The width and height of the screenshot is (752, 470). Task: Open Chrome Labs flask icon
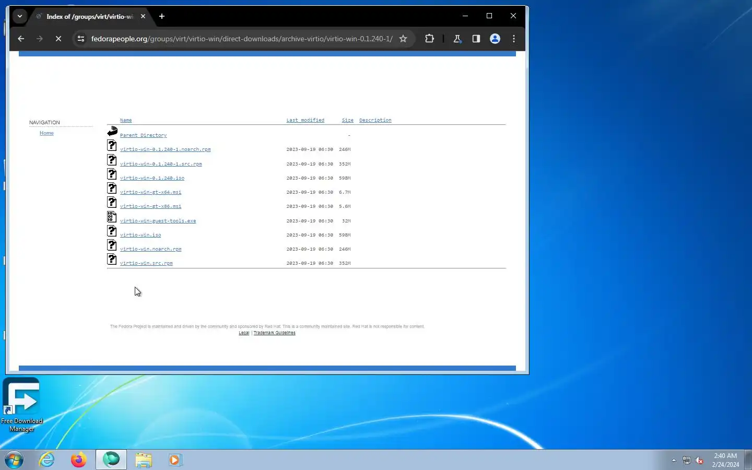(457, 39)
